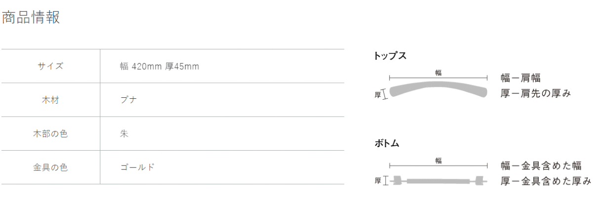Select the 木部の色 row label
This screenshot has height=201, width=593.
(50, 133)
